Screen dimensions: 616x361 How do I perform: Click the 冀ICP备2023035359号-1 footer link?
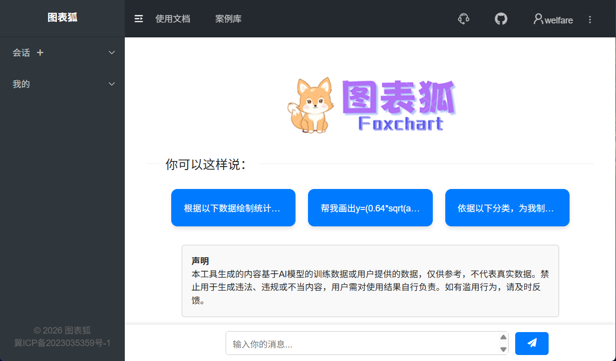click(x=62, y=343)
